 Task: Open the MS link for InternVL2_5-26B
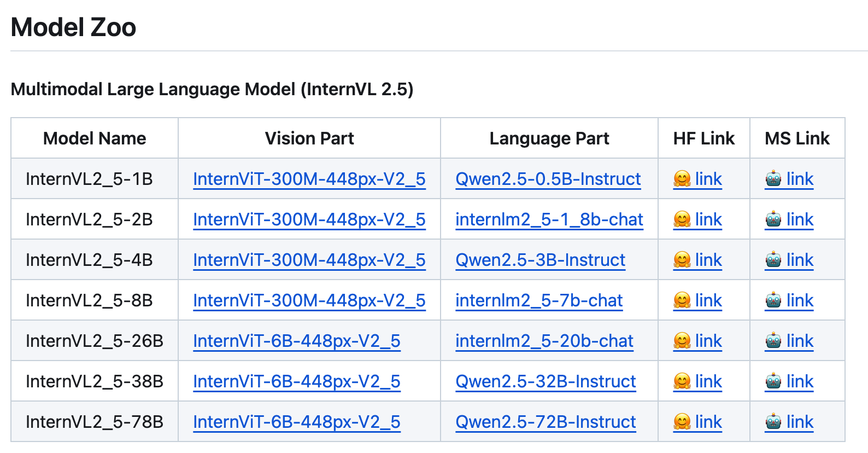(x=789, y=341)
